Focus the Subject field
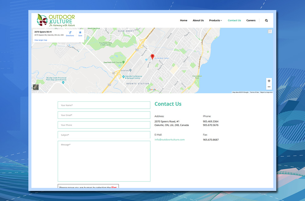Image resolution: width=305 pixels, height=201 pixels. [x=104, y=135]
